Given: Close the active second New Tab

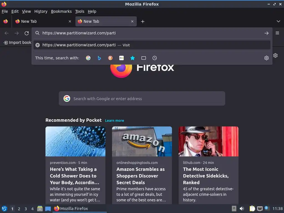Looking at the screenshot, I should tap(132, 21).
